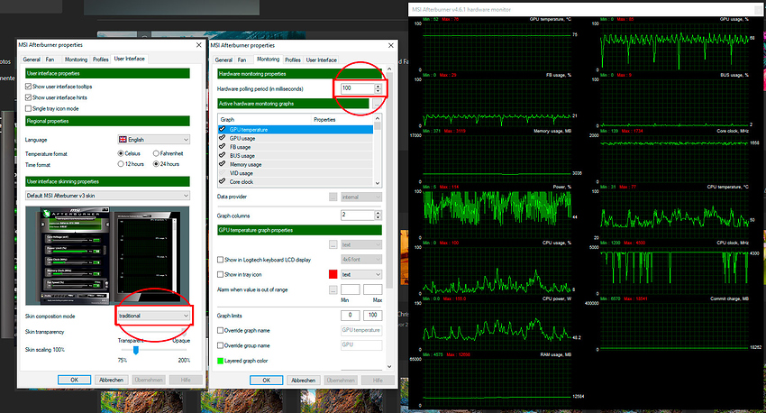The image size is (766, 413).
Task: Click the CPU clock graph in hardware monitor
Action: tap(675, 269)
